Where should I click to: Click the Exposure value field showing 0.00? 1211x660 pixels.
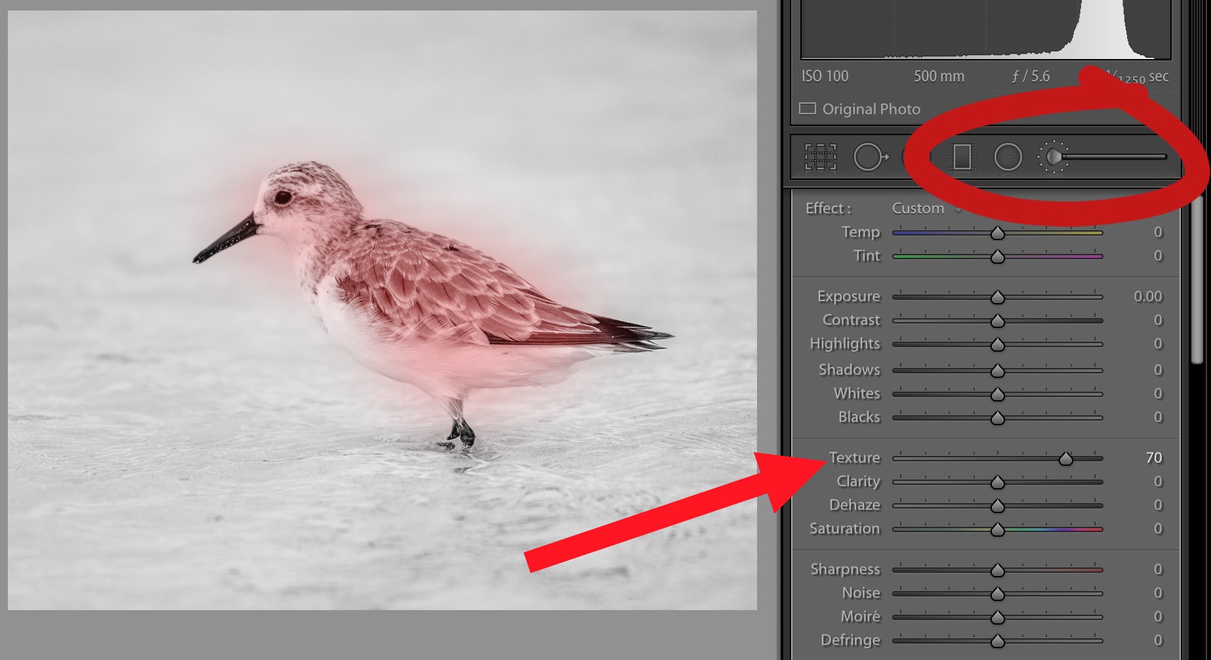point(1147,297)
